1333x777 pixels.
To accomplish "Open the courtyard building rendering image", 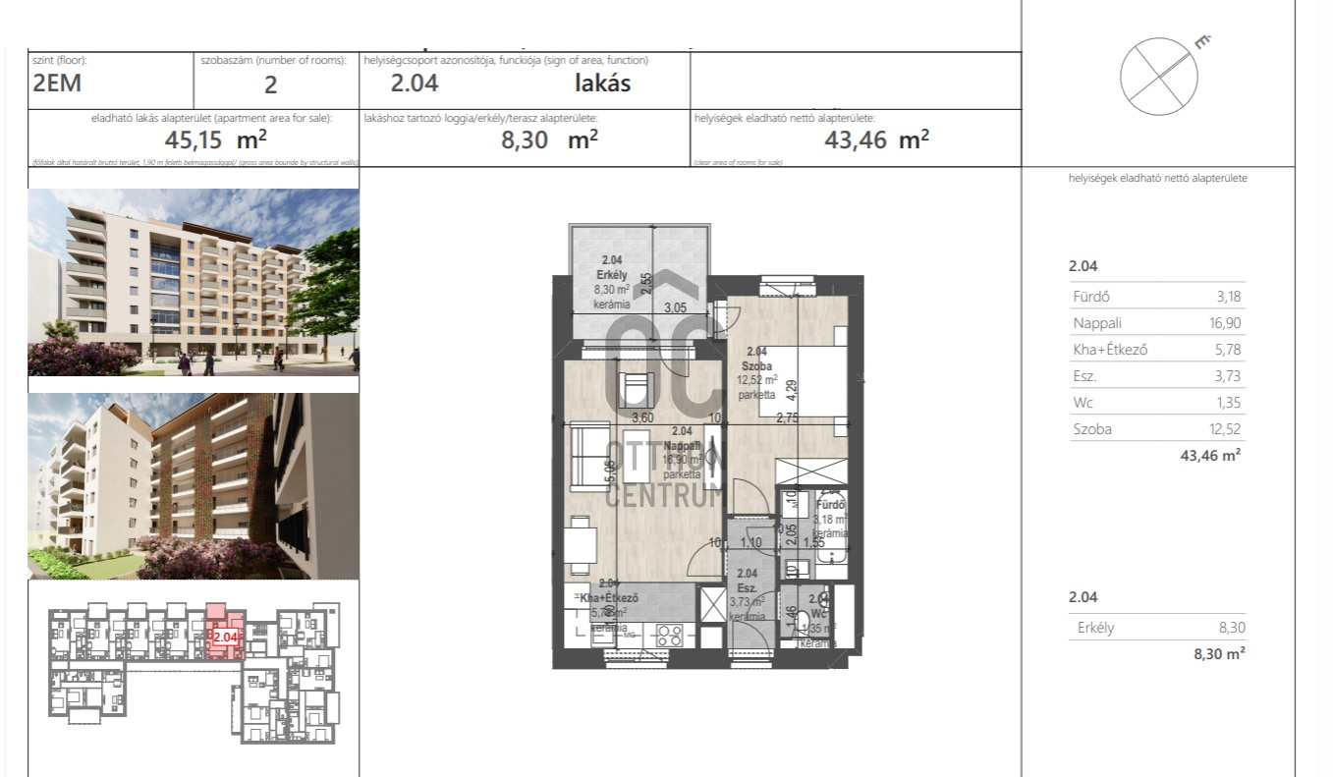I will pos(193,486).
